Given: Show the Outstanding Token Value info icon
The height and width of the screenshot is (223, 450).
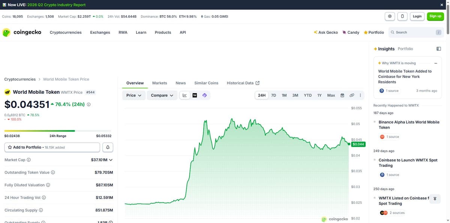Looking at the screenshot, I should [53, 173].
